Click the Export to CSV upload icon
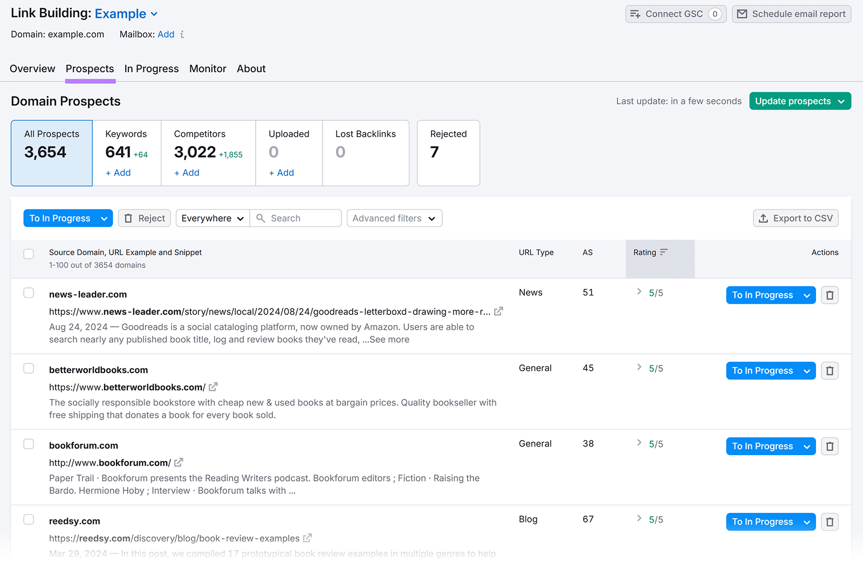 (x=763, y=218)
